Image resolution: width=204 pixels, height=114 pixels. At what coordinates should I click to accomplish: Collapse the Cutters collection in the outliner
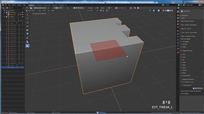[x=4, y=17]
